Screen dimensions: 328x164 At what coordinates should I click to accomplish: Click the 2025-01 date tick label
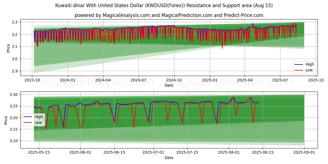[x=210, y=80]
